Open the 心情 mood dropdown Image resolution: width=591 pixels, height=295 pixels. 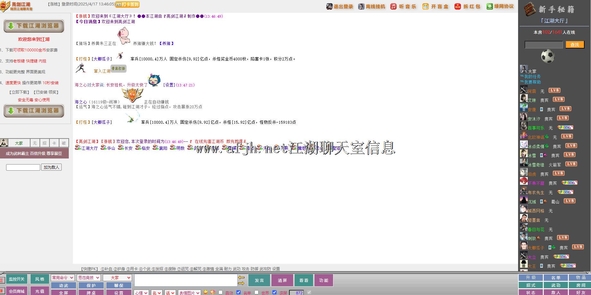tap(141, 293)
